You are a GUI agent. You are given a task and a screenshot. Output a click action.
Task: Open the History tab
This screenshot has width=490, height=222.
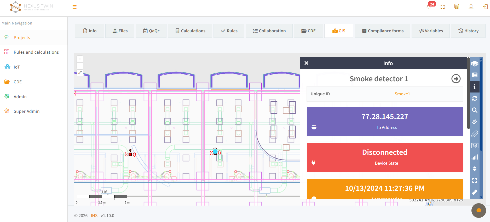(468, 31)
